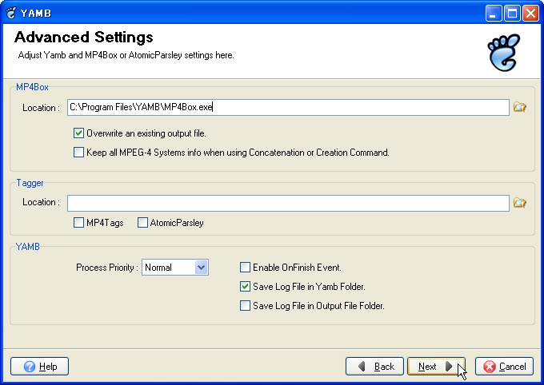Browse for MP4Box location folder icon
Image resolution: width=544 pixels, height=385 pixels.
point(520,107)
